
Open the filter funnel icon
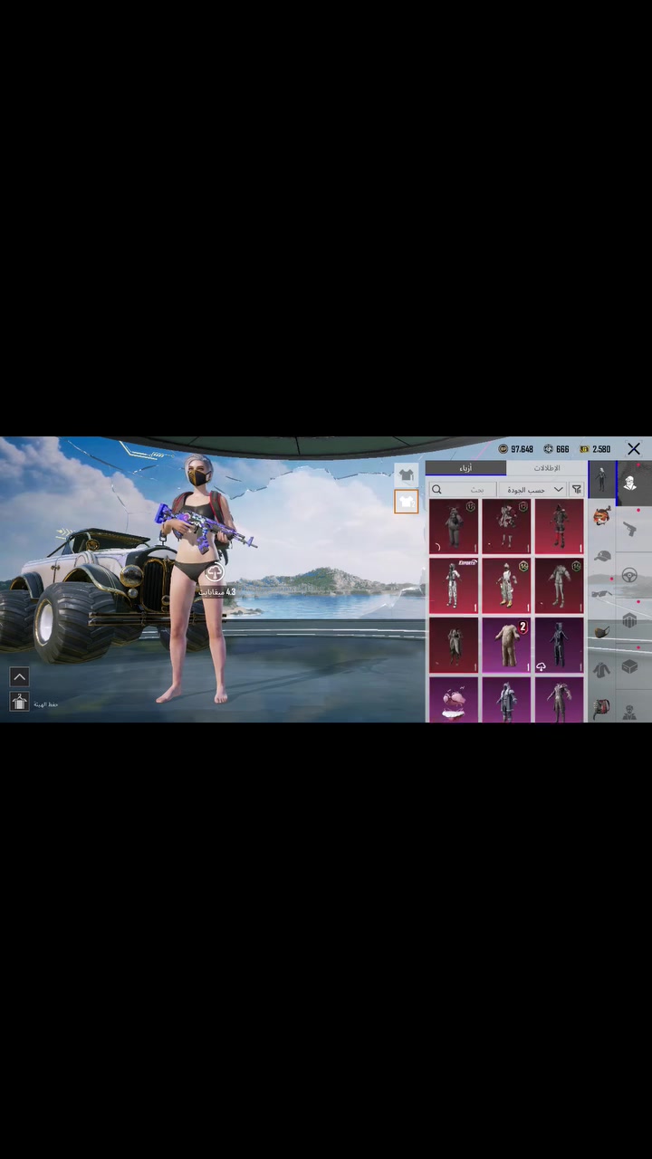pyautogui.click(x=576, y=489)
